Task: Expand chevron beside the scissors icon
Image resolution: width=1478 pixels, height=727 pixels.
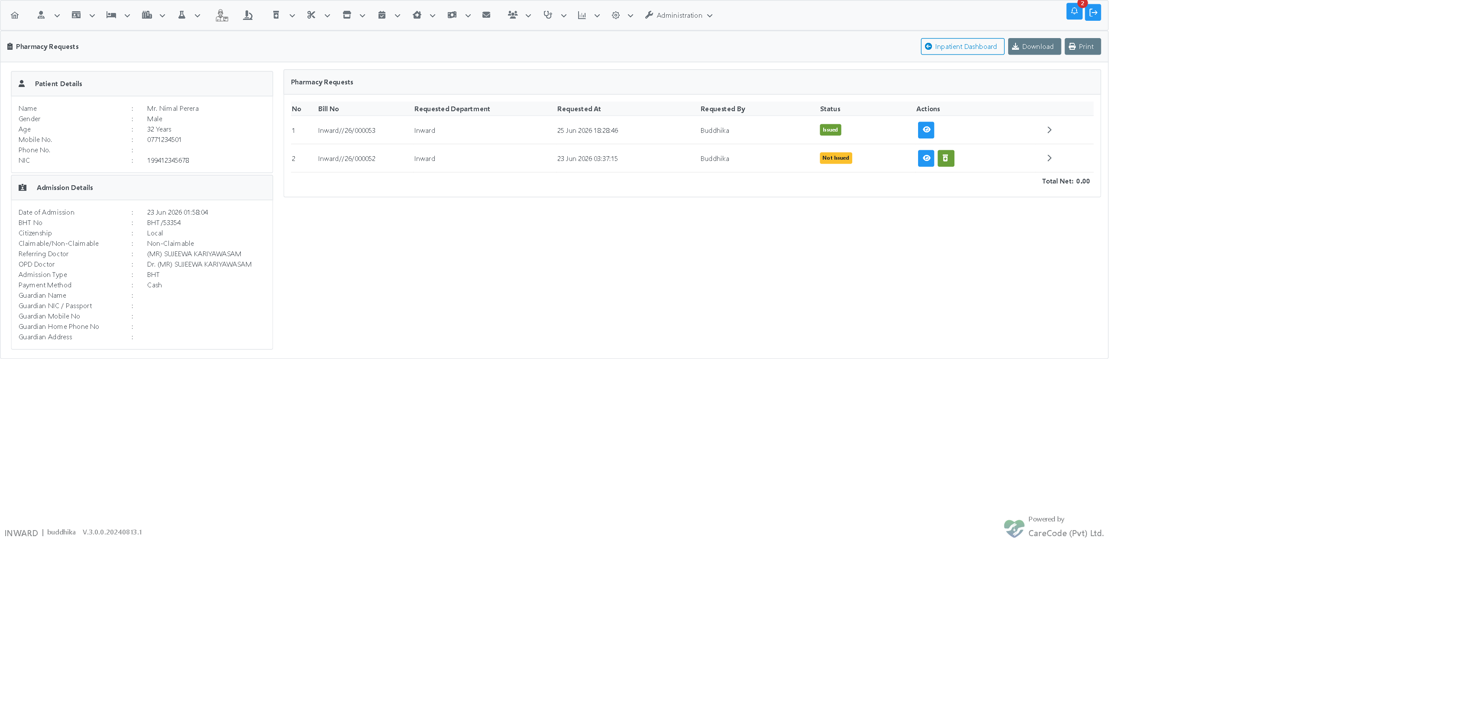Action: tap(327, 16)
